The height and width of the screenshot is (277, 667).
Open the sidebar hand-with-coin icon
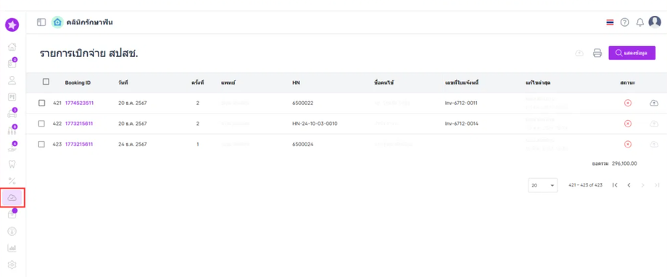[x=12, y=148]
